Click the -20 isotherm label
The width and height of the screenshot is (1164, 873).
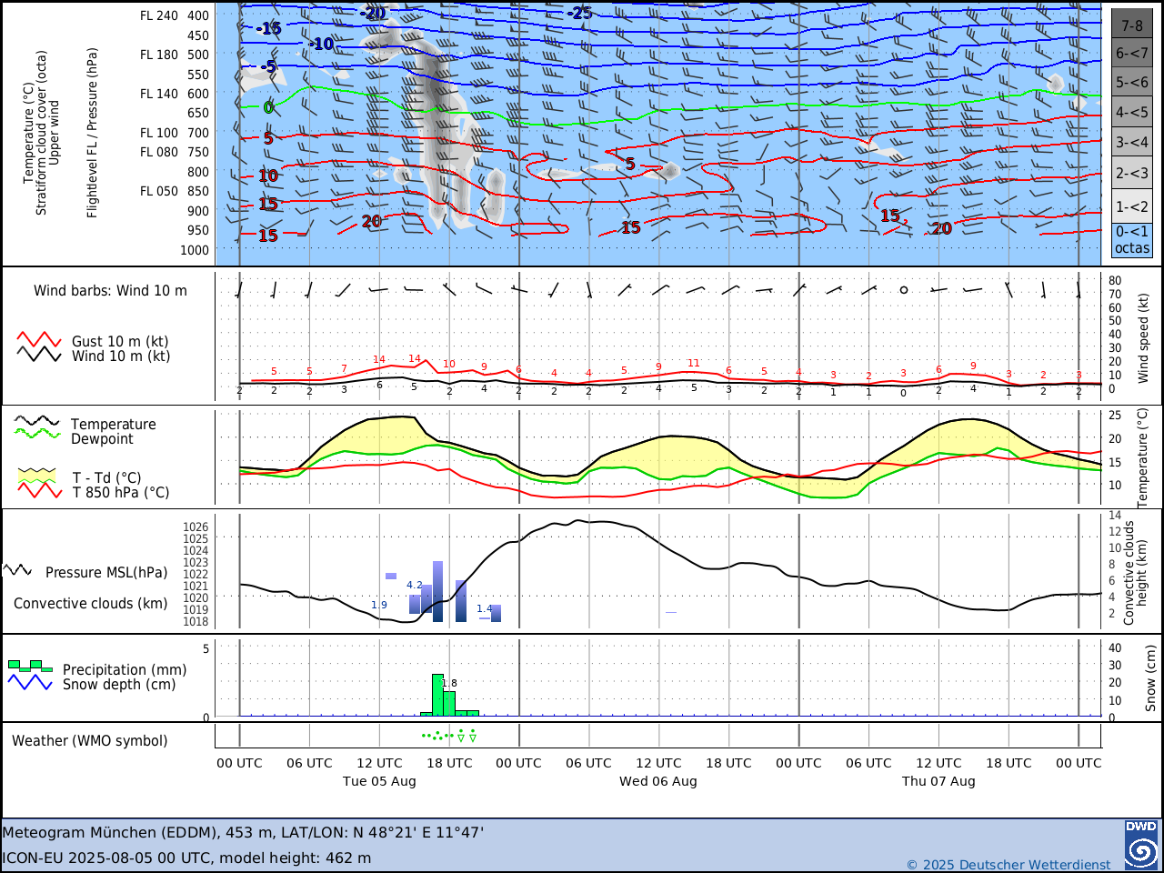tap(373, 13)
